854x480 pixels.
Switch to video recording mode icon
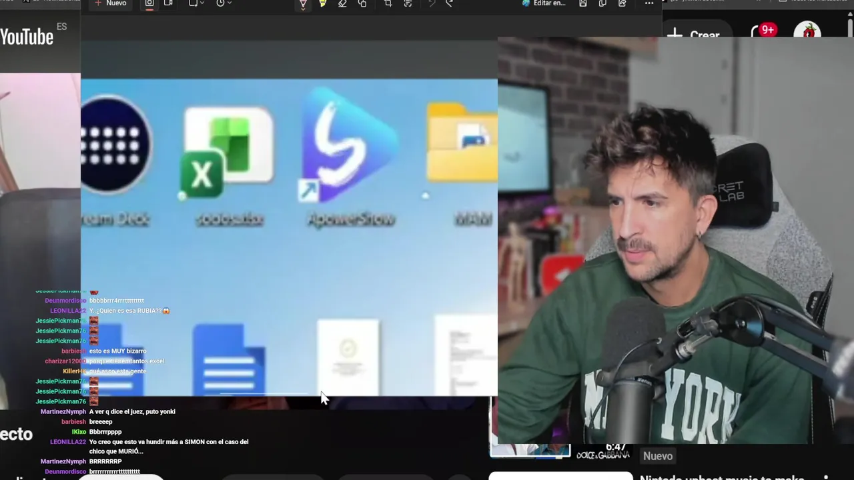coord(168,3)
